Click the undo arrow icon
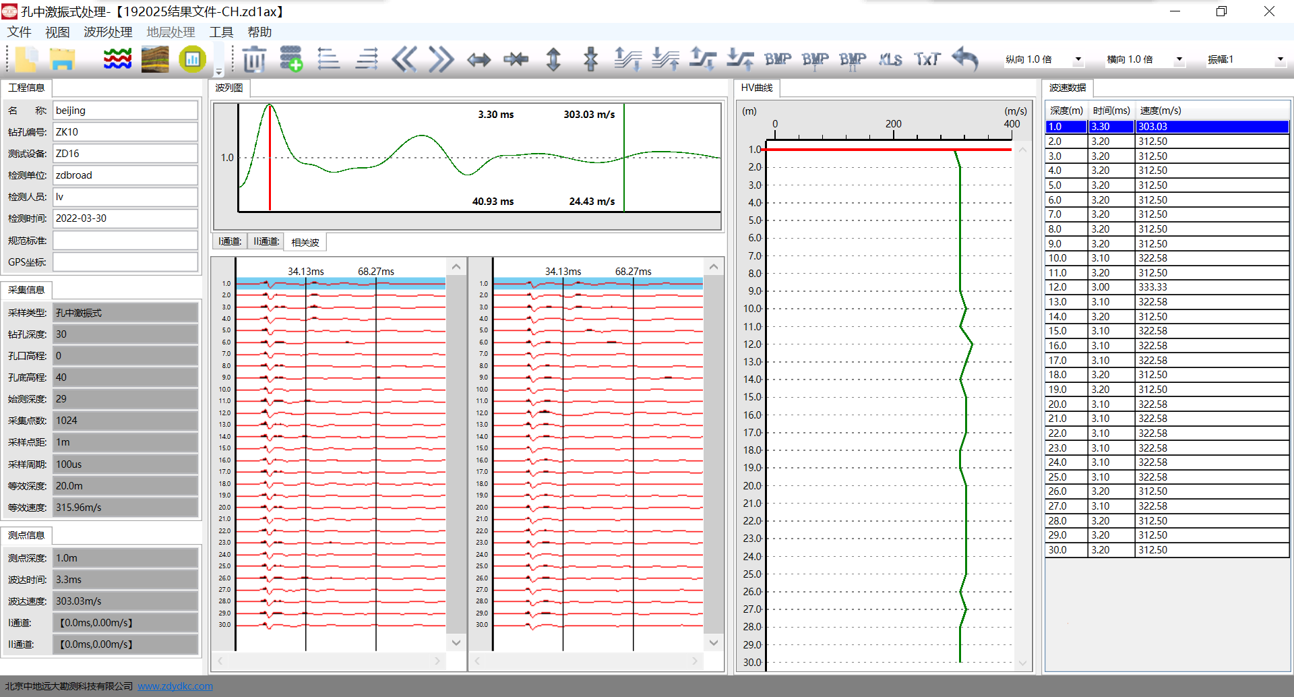Viewport: 1294px width, 697px height. point(965,59)
